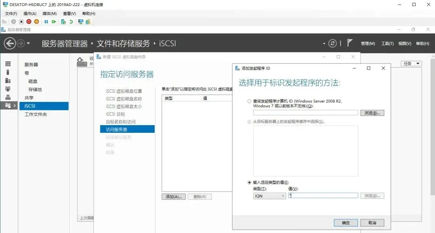The height and width of the screenshot is (233, 435).
Task: Click the orange Shut Down icon
Action: pyautogui.click(x=36, y=23)
